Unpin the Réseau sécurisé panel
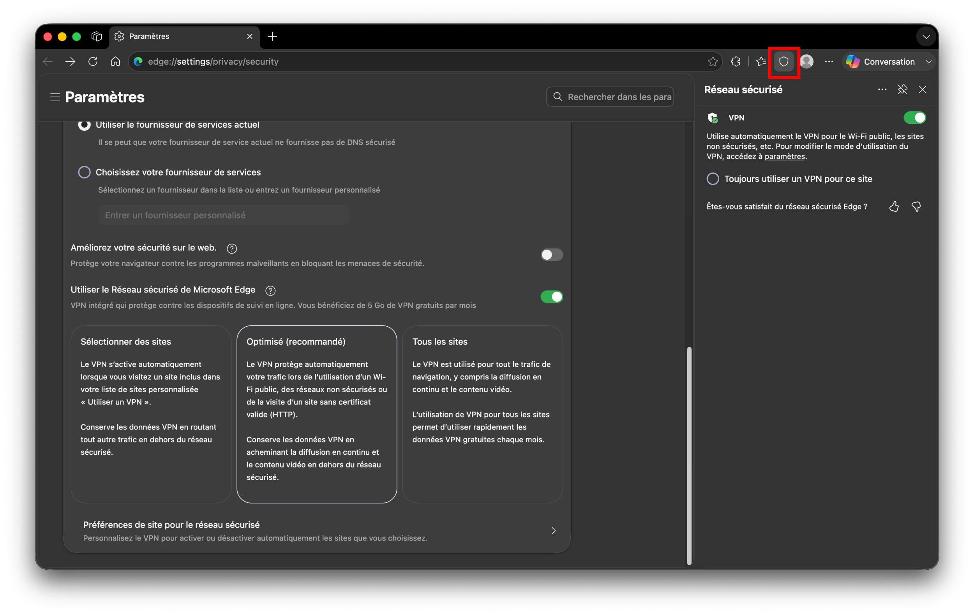The width and height of the screenshot is (974, 616). tap(902, 89)
